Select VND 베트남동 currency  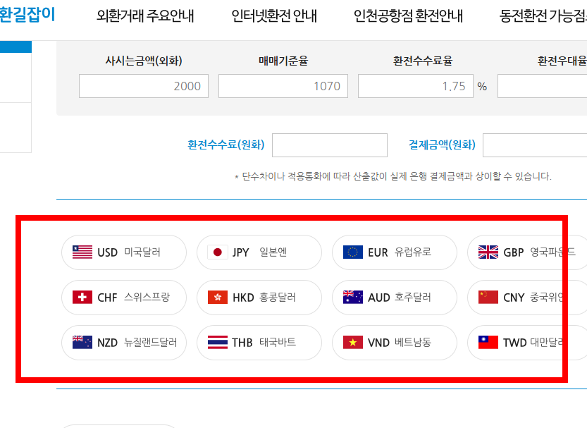point(395,343)
